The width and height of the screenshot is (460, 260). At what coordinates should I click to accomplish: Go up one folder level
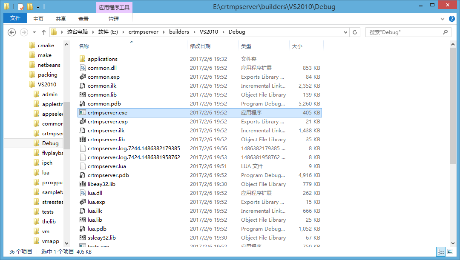(44, 32)
